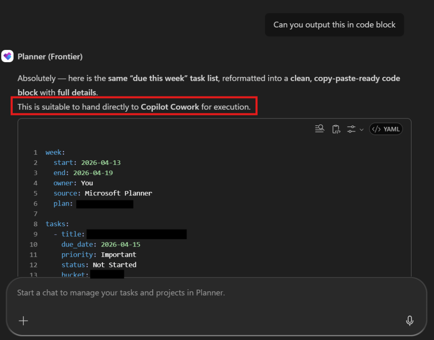Screen dimensions: 434x340
Task: Click the sliders settings icon in code block
Action: coord(351,129)
